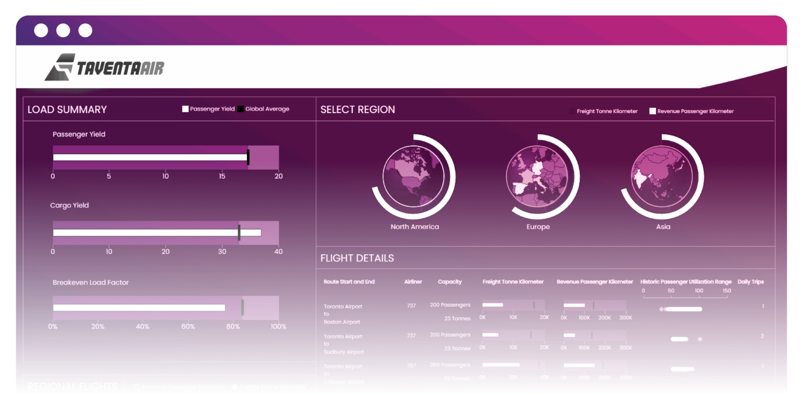This screenshot has height=395, width=803.
Task: Click the freight tonne bar in Sudbury row
Action: (x=490, y=335)
